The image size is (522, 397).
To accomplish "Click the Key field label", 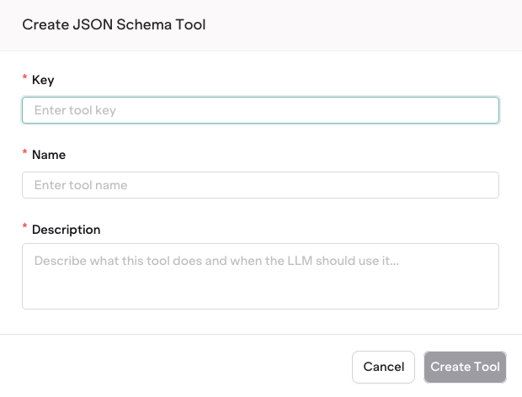I will (44, 80).
